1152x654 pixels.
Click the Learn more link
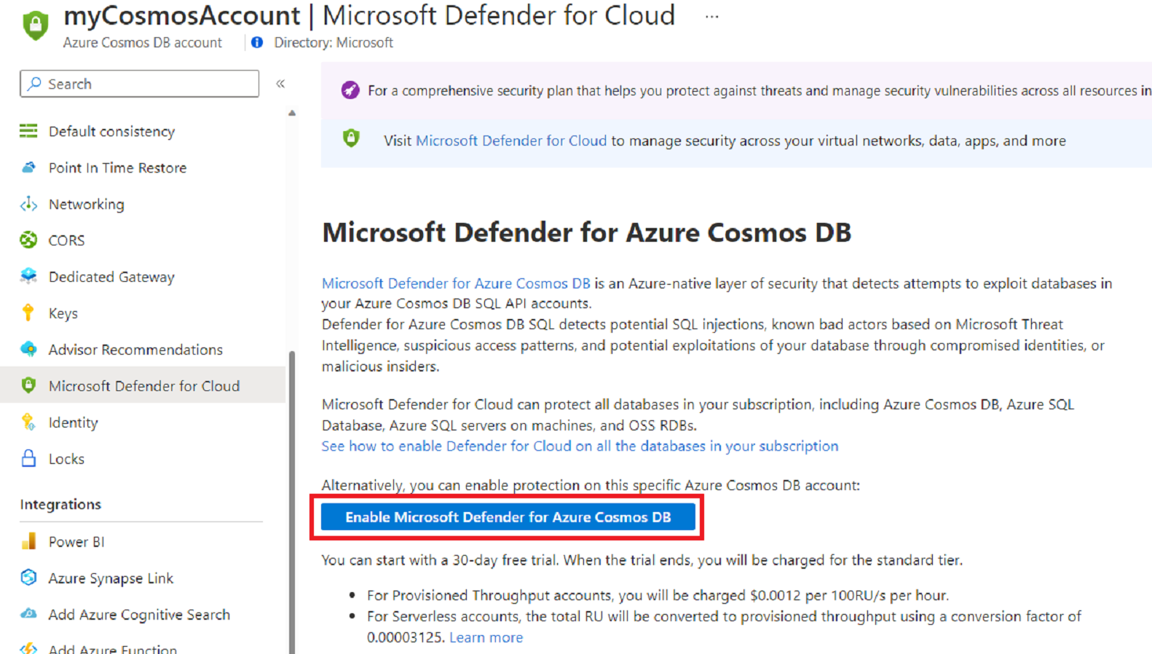click(486, 637)
